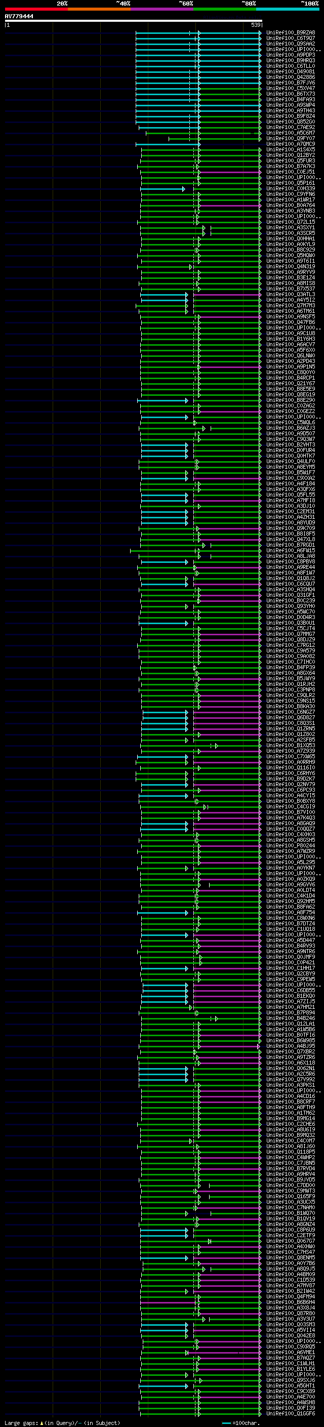This screenshot has height=1427, width=324.
Task: Select hit UniRef100_C7AE92
Action: tap(291, 128)
